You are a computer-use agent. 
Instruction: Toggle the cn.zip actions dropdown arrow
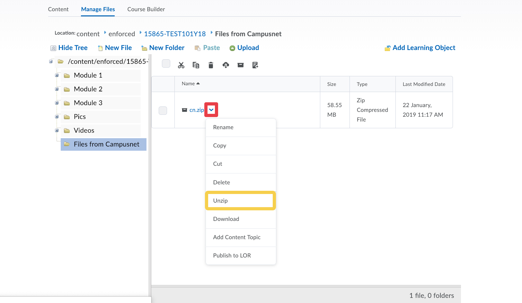[x=211, y=110]
